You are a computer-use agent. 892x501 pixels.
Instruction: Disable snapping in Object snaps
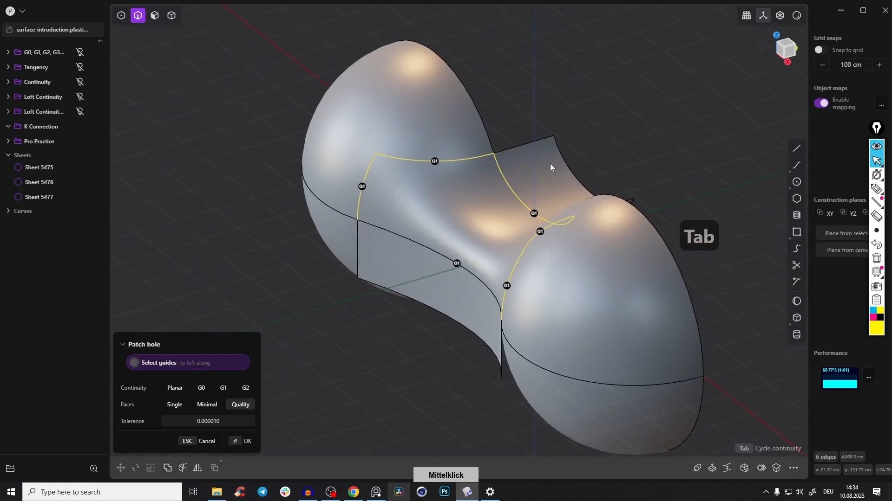pos(822,103)
